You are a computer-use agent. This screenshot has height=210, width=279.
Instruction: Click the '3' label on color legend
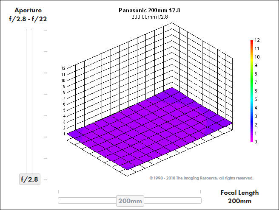(x=256, y=116)
